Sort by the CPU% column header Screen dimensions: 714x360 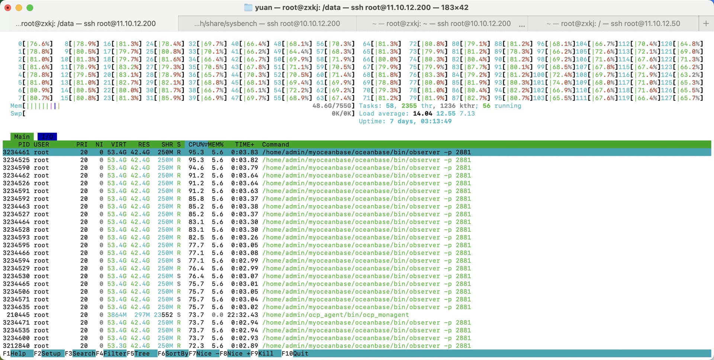(197, 144)
